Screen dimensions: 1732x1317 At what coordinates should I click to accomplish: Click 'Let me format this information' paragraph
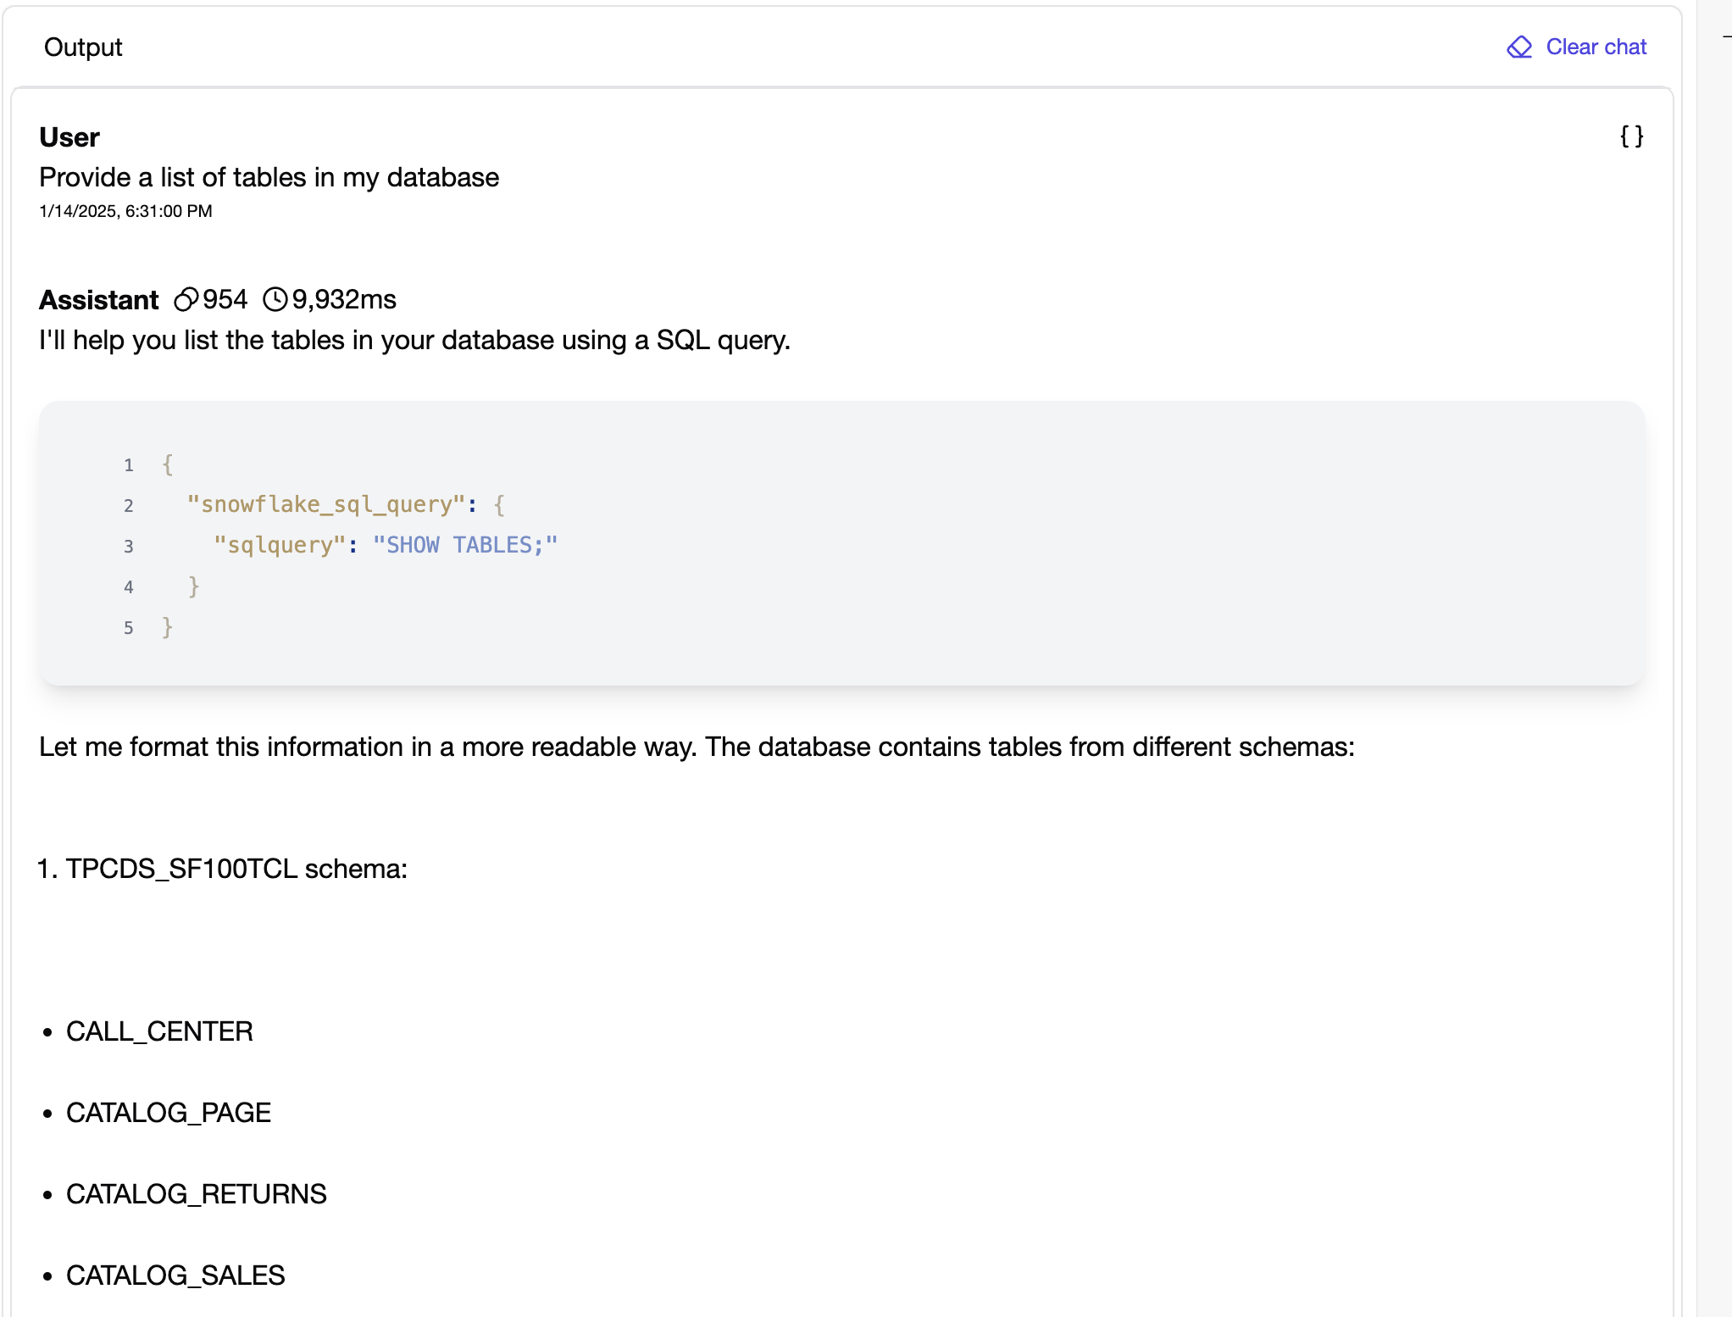697,747
